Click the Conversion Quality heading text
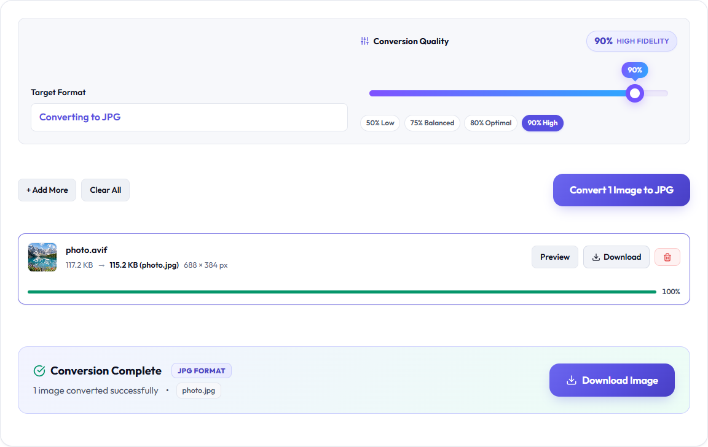The image size is (708, 447). tap(411, 42)
